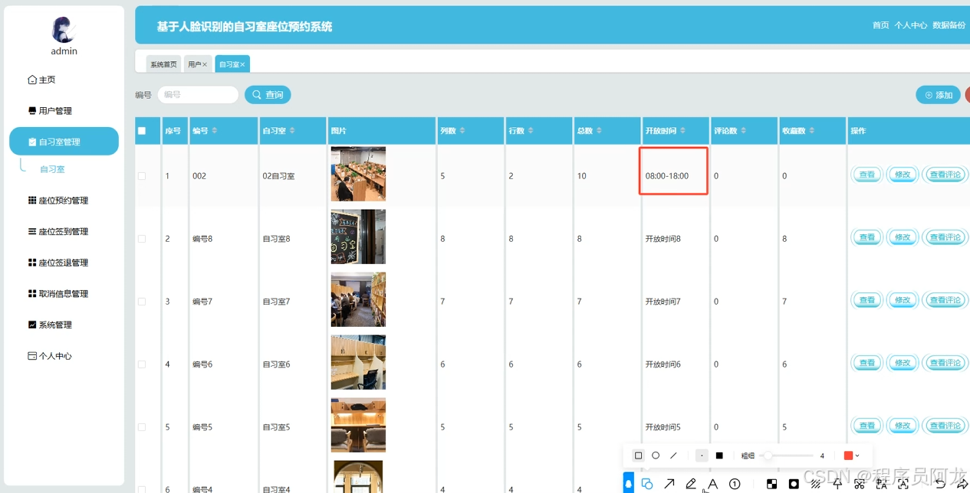
Task: Close the 用户 tab with its x
Action: coord(205,65)
